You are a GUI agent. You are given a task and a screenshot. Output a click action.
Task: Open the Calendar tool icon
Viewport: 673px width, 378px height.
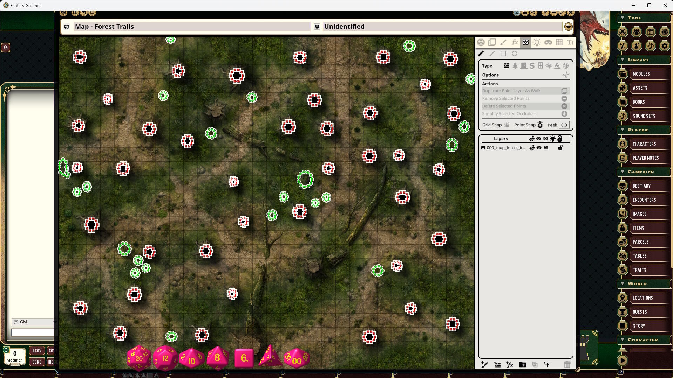click(x=651, y=32)
